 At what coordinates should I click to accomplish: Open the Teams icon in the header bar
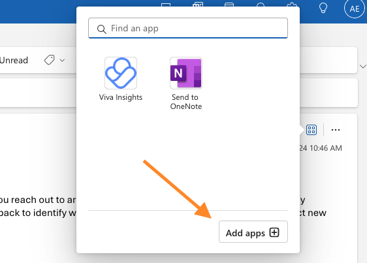(x=198, y=5)
